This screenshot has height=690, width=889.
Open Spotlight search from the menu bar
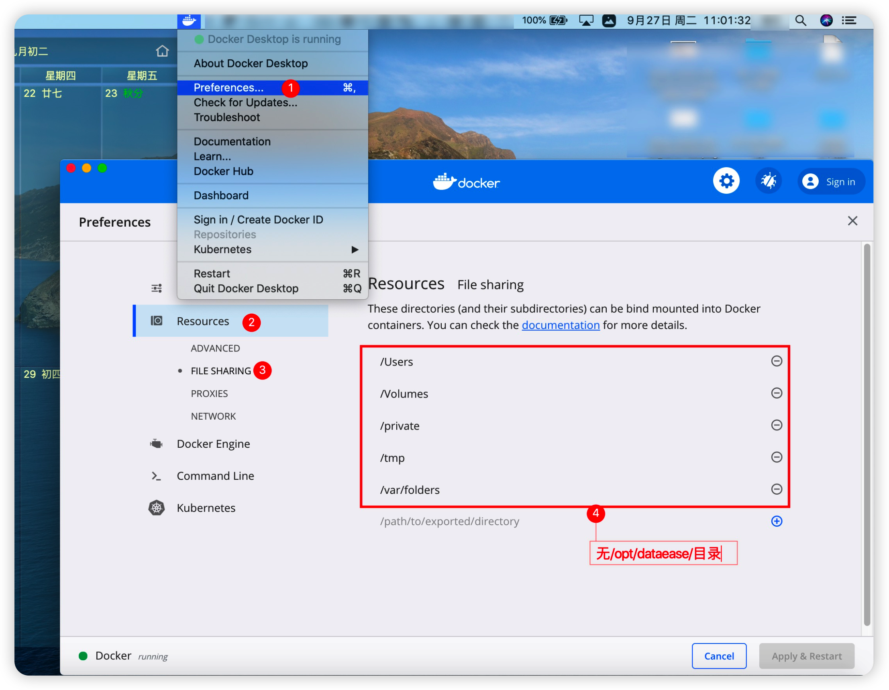click(800, 20)
